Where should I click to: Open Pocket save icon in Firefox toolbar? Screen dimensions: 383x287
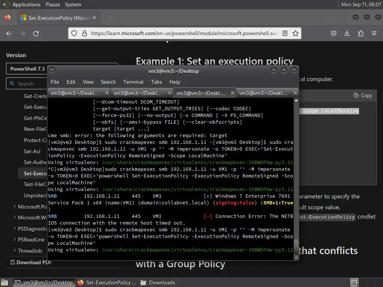[x=333, y=33]
